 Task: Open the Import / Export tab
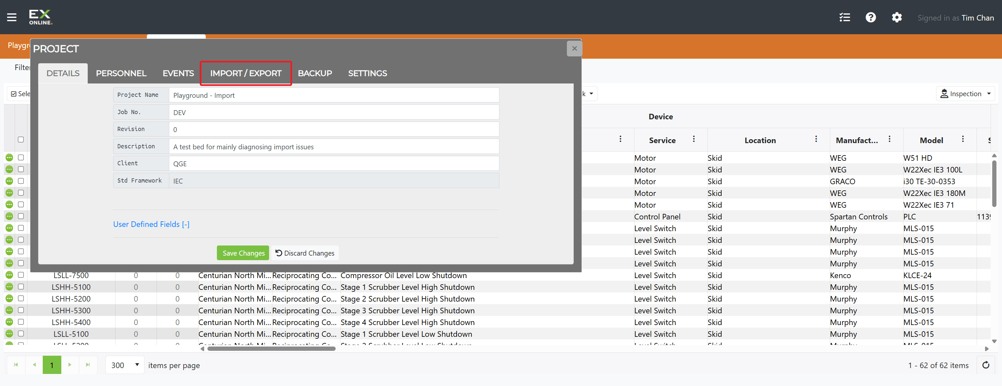246,73
